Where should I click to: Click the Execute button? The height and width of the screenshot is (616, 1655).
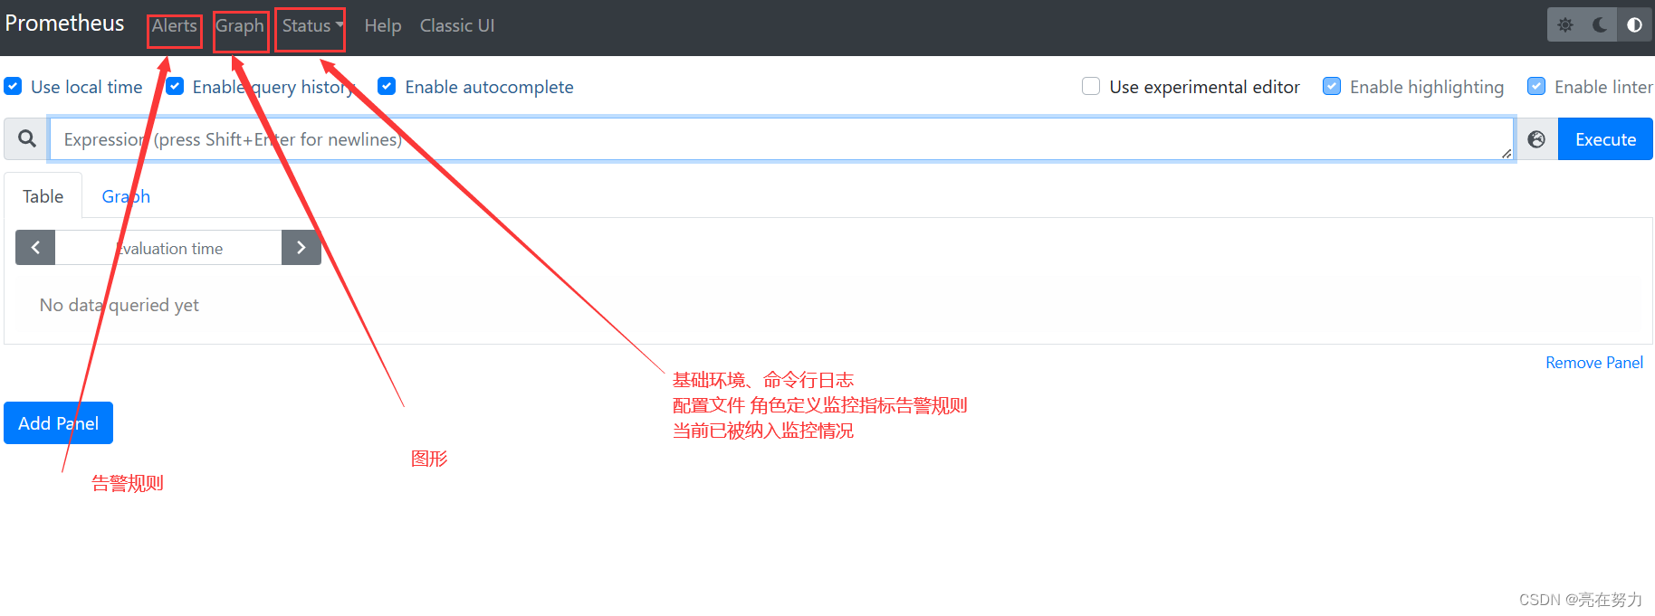coord(1605,139)
